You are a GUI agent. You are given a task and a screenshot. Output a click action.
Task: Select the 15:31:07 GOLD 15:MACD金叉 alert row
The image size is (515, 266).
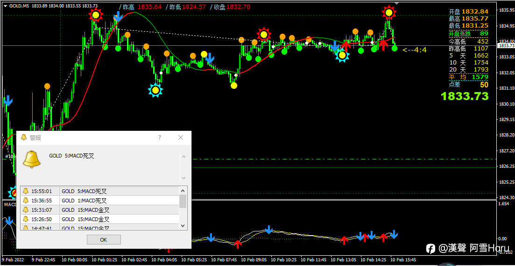pos(100,210)
